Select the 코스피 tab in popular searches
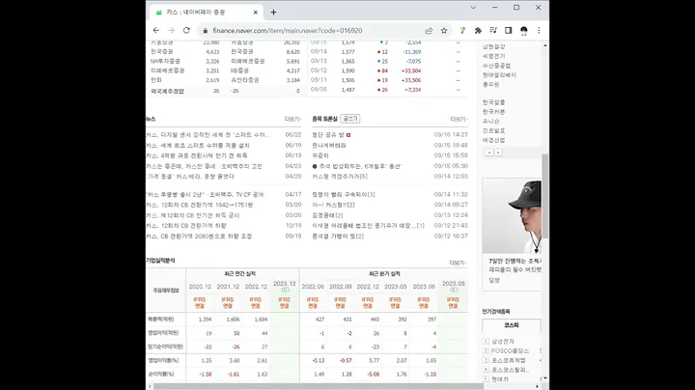695x390 pixels. (512, 325)
